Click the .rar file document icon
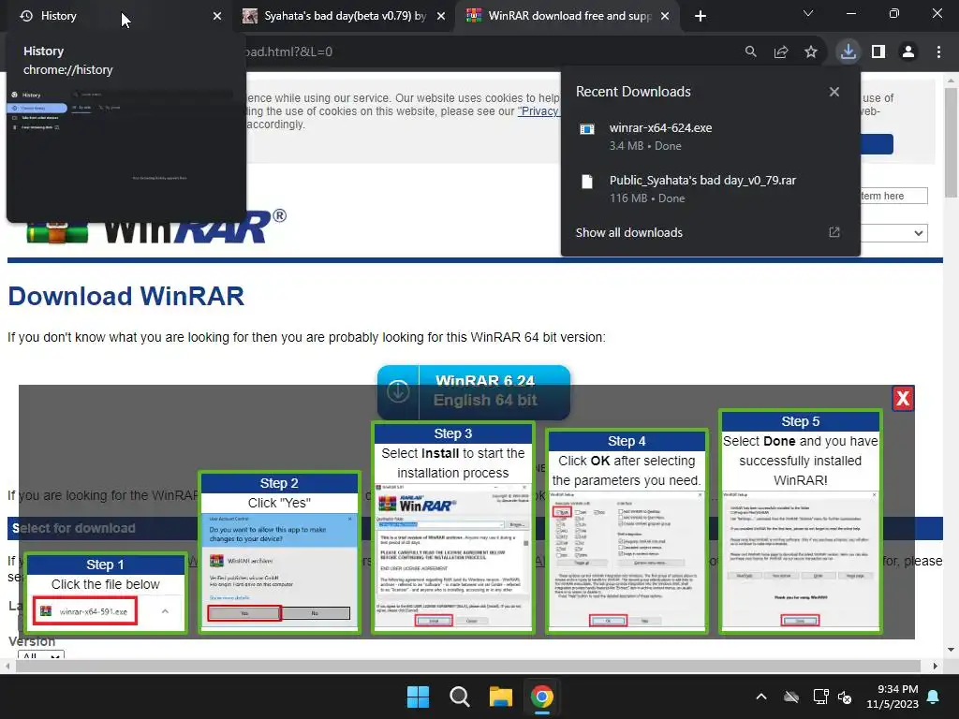959x719 pixels. 587,182
